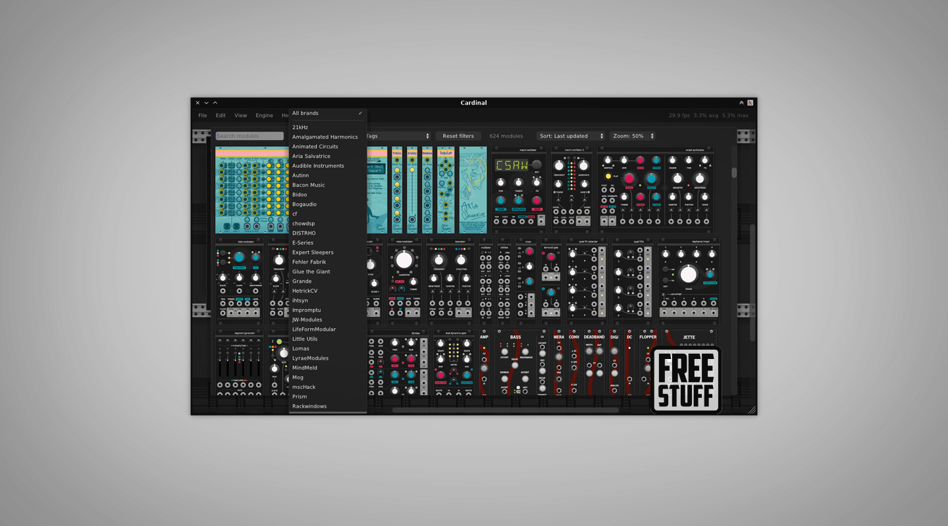This screenshot has height=526, width=948.
Task: Select the Aria Pokies module thumbnail
Action: tap(397, 189)
